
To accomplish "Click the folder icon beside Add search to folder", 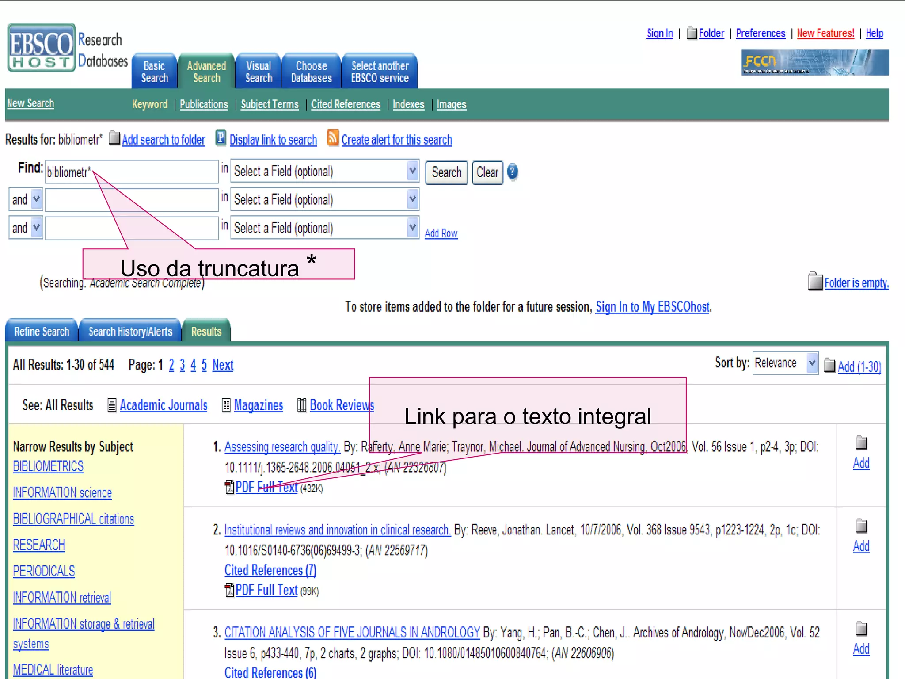I will click(114, 138).
